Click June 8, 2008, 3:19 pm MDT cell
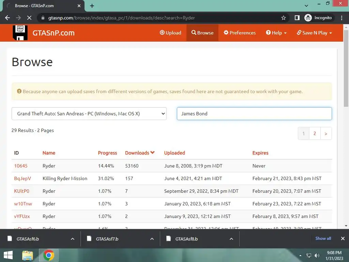This screenshot has width=349, height=262. pos(193,166)
